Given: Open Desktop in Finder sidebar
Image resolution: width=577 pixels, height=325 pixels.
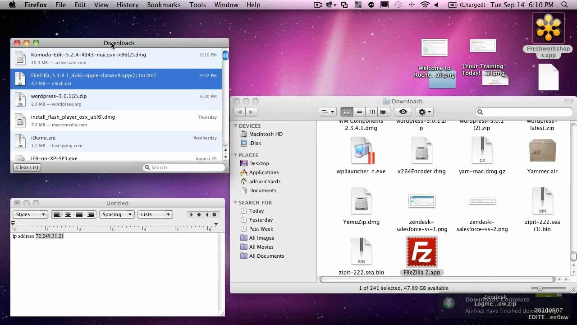Looking at the screenshot, I should (259, 163).
